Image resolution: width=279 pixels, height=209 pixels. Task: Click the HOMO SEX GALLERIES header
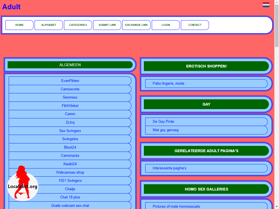(x=206, y=189)
